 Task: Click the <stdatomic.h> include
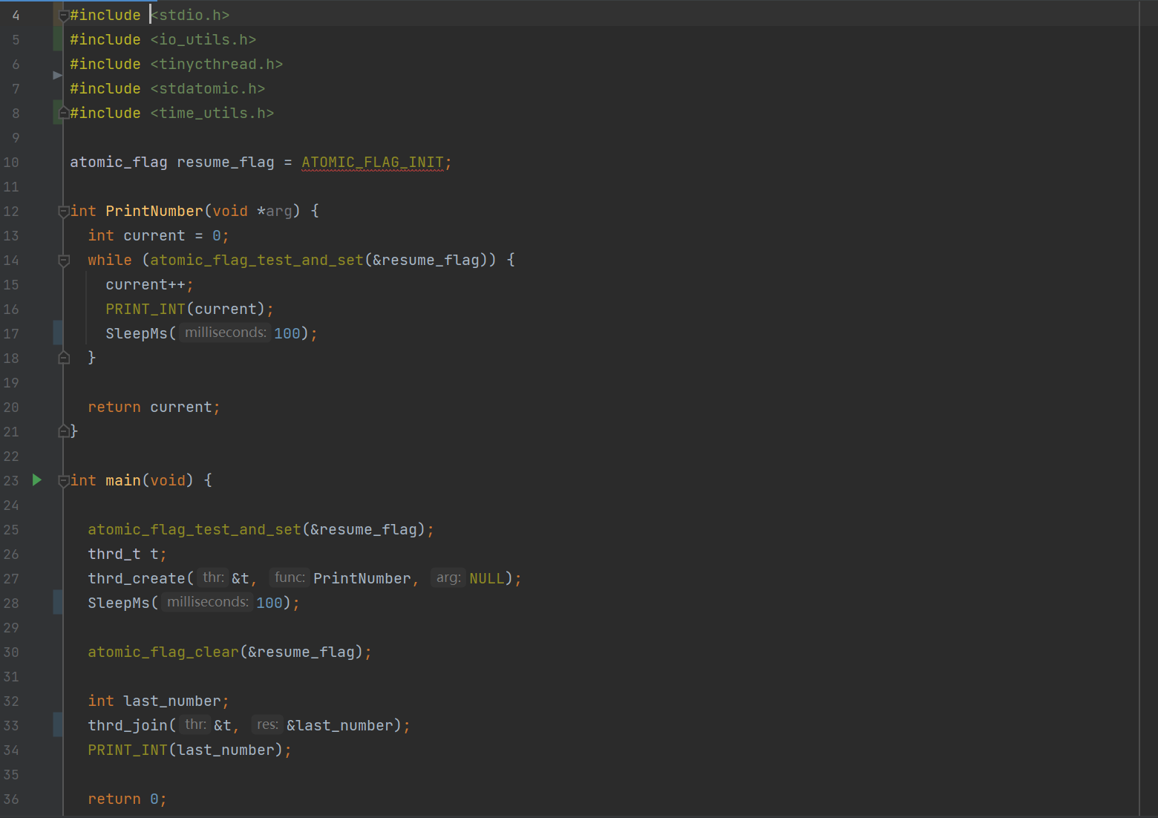click(208, 88)
